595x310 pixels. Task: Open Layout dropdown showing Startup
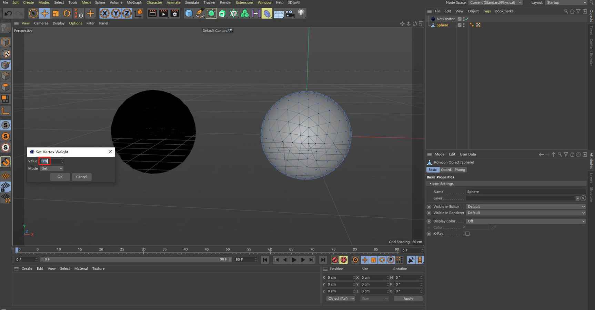(x=566, y=2)
